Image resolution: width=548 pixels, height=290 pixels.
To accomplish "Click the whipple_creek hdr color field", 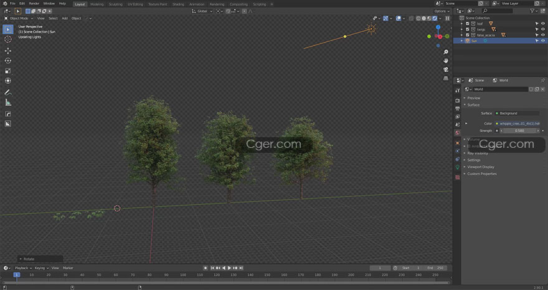I will (x=517, y=123).
